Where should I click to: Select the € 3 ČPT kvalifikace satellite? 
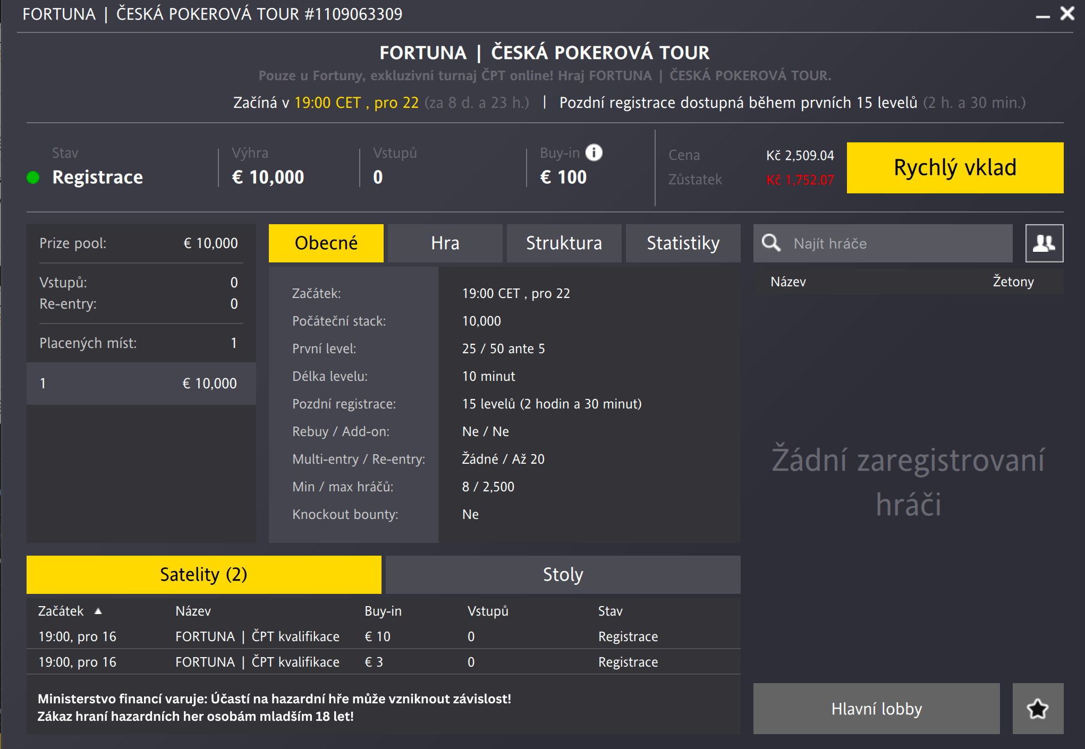[x=384, y=662]
